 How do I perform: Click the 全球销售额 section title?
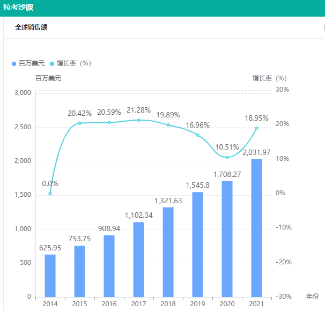tap(31, 27)
